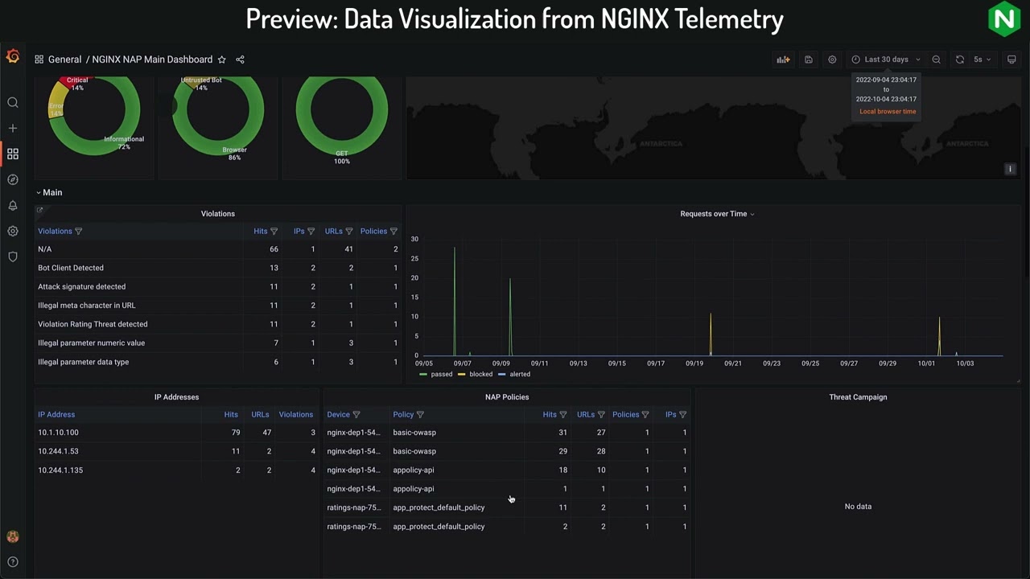Click the N/A violations row
Screen dimensions: 1030x579
(218, 249)
